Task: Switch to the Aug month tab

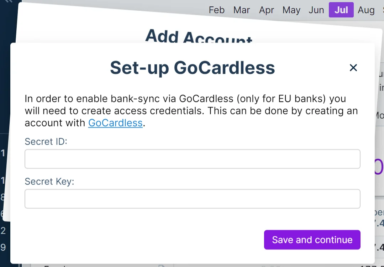Action: (x=366, y=10)
